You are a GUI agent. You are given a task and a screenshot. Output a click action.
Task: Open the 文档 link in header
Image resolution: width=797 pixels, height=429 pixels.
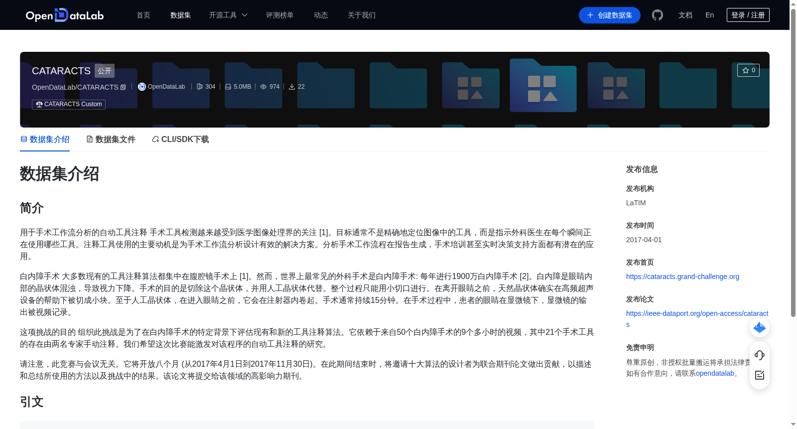tap(685, 15)
